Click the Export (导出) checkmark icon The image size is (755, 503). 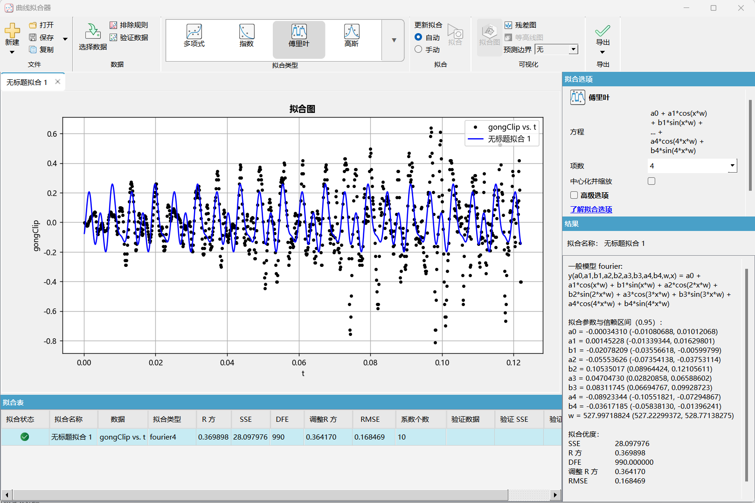click(x=603, y=31)
